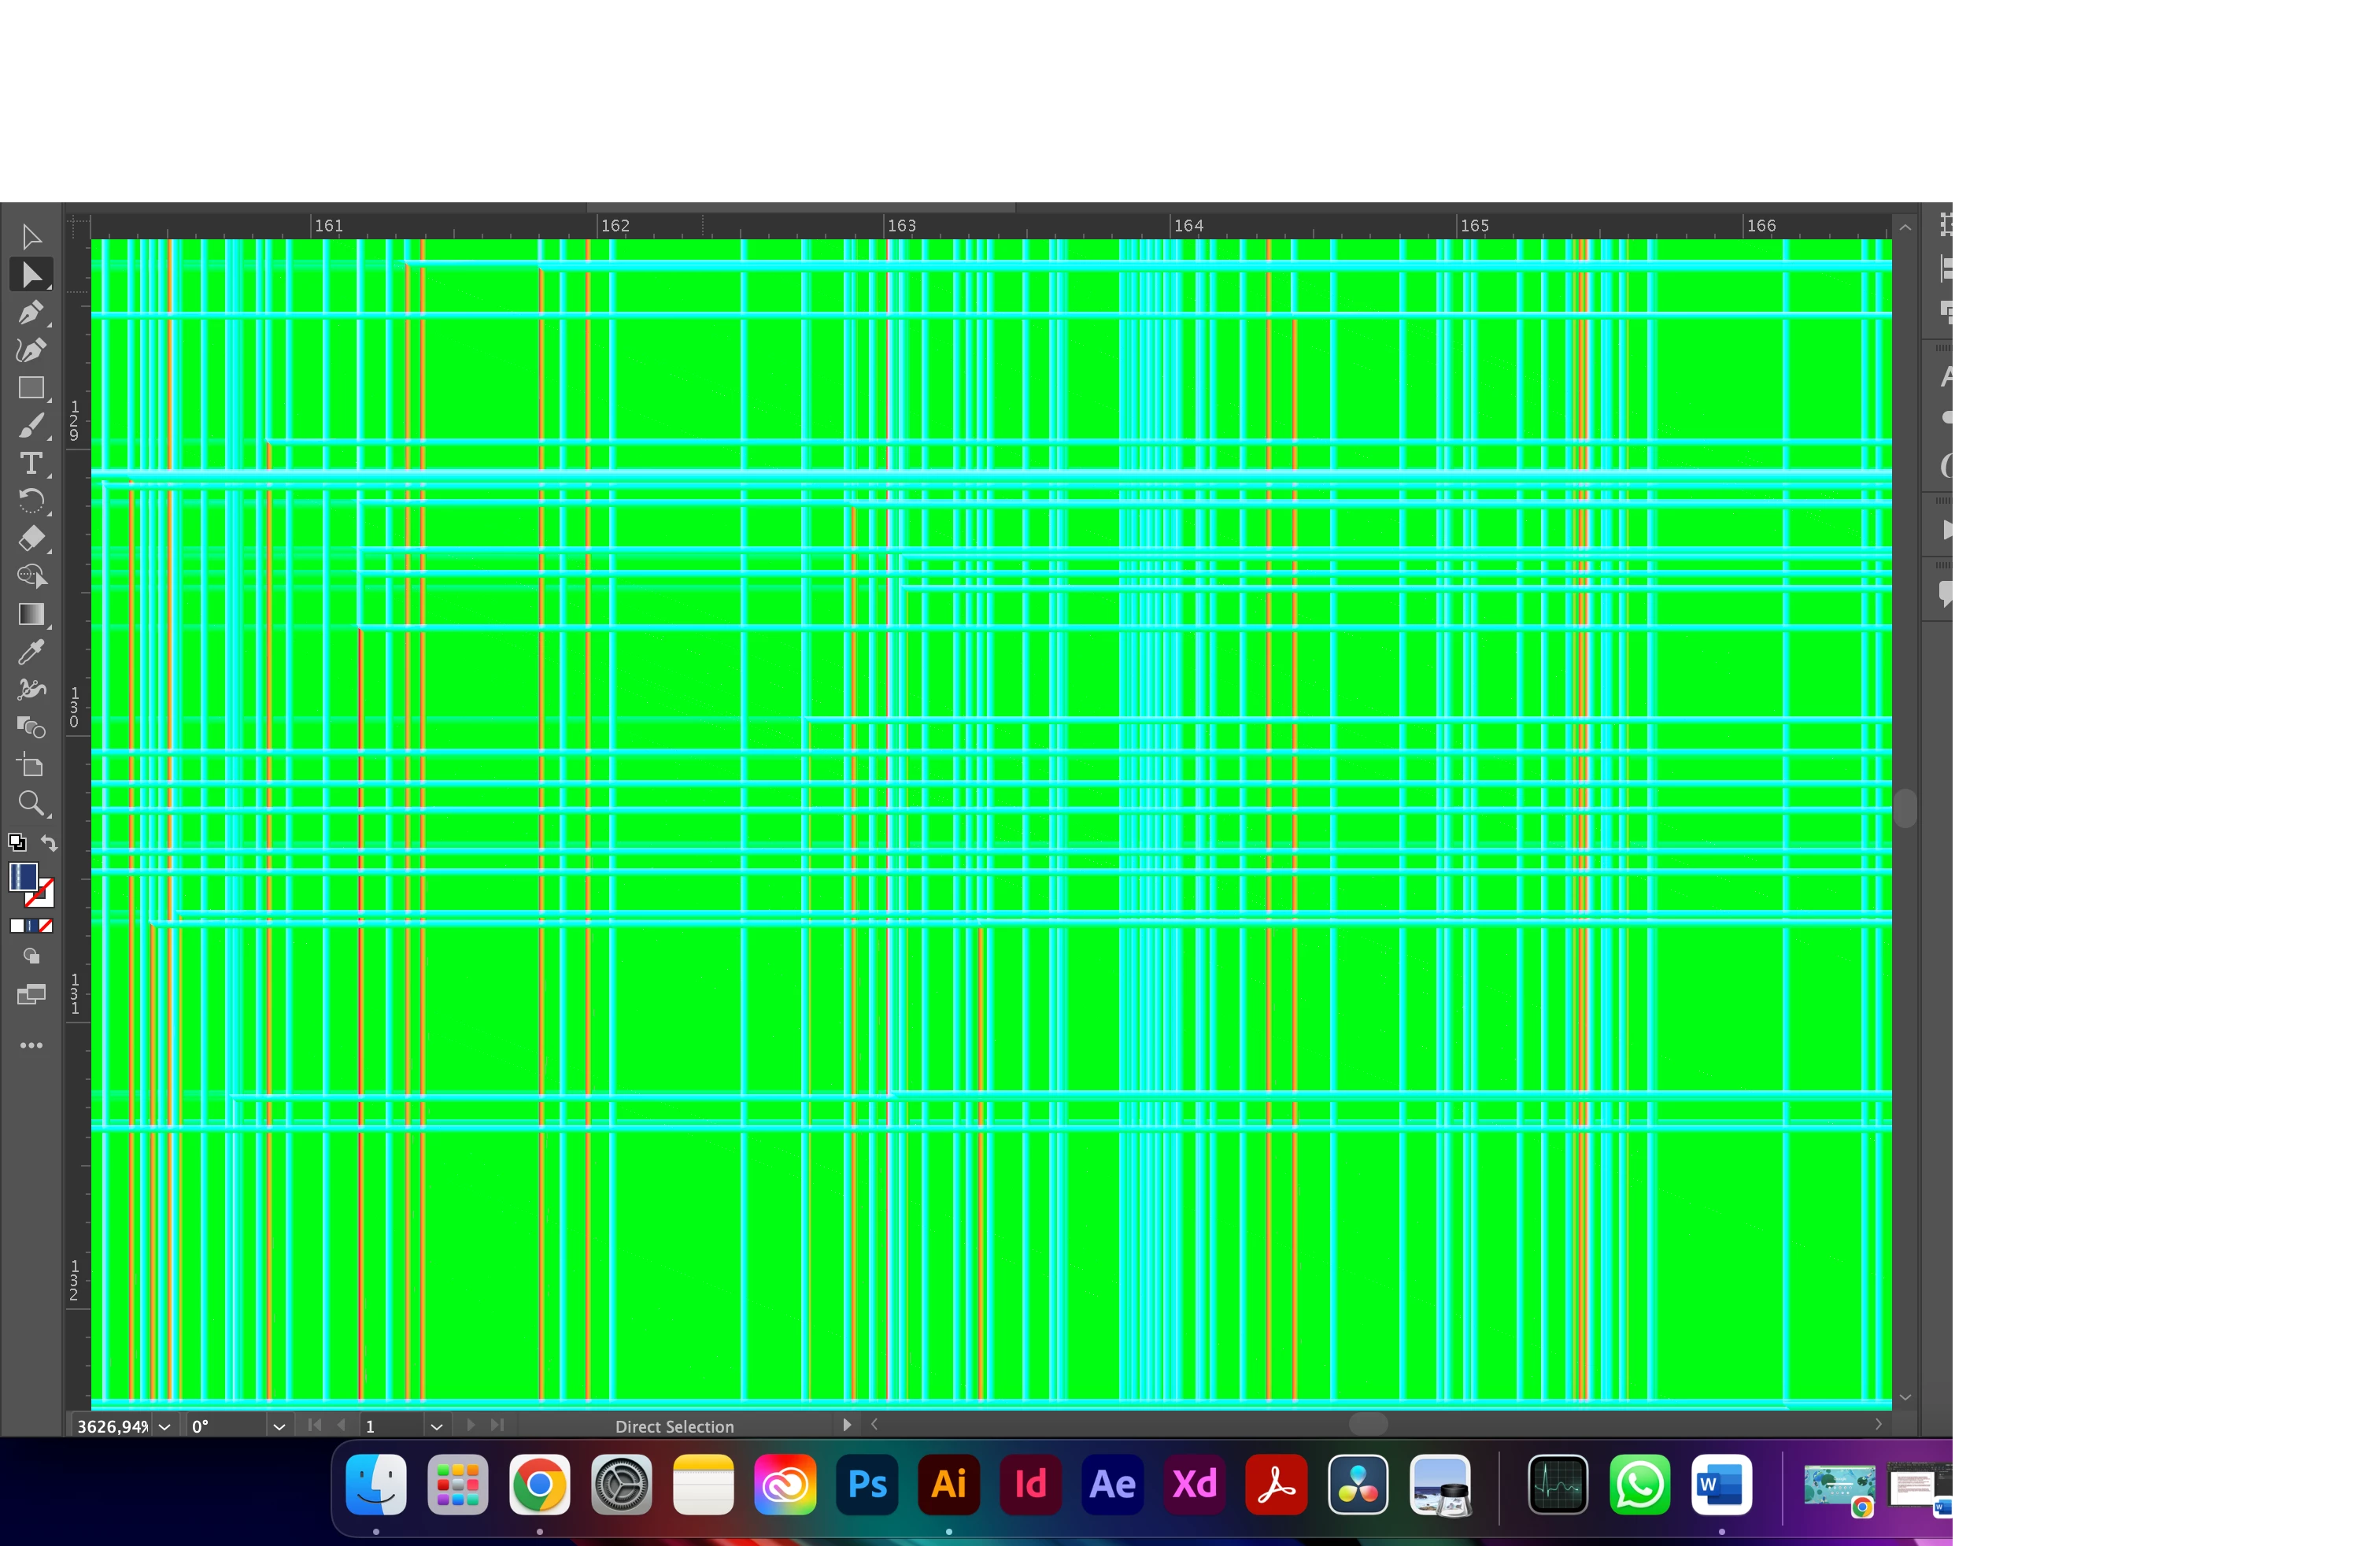The height and width of the screenshot is (1546, 2380).
Task: Open the zoom level dropdown
Action: coord(165,1426)
